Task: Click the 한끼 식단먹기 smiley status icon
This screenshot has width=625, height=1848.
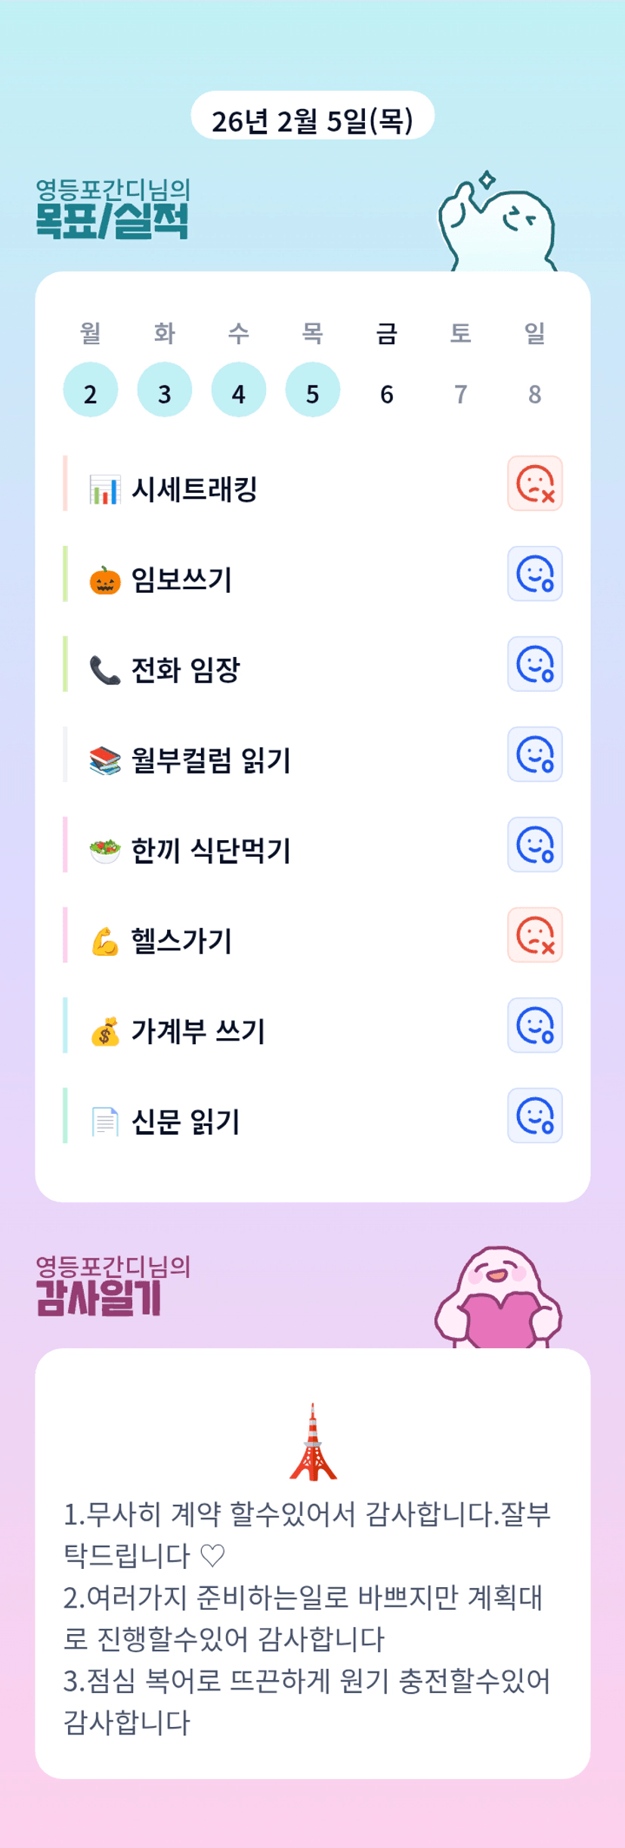Action: point(534,845)
